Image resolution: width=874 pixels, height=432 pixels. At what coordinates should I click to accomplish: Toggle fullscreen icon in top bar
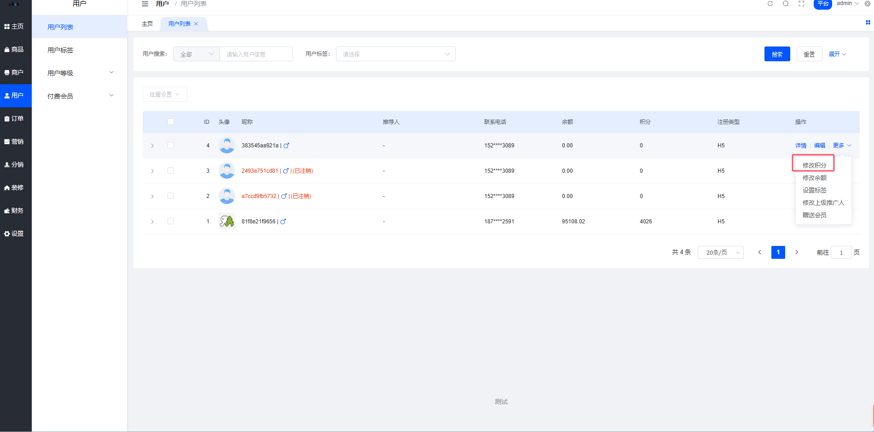tap(801, 4)
